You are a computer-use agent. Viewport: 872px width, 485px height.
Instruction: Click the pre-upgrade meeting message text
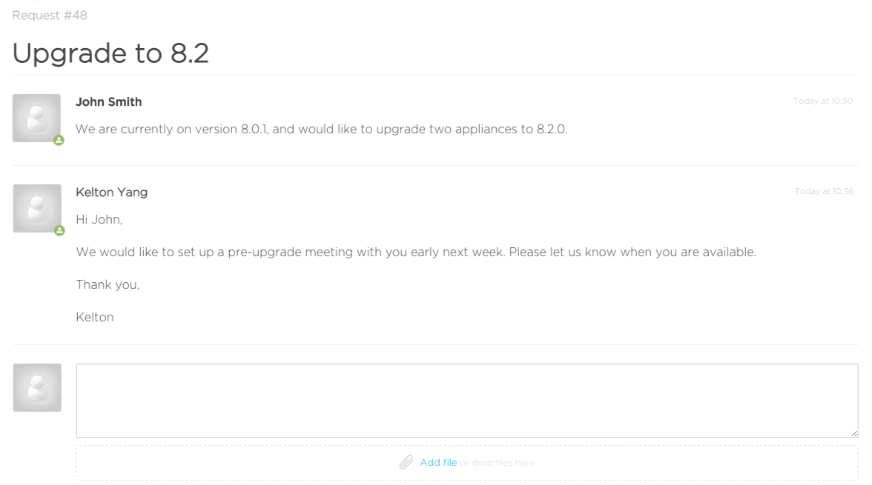416,252
